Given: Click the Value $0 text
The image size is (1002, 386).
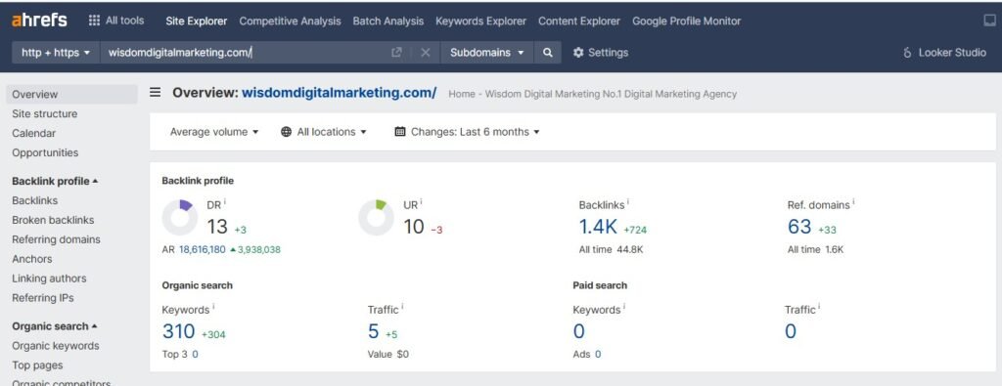Looking at the screenshot, I should coord(387,354).
